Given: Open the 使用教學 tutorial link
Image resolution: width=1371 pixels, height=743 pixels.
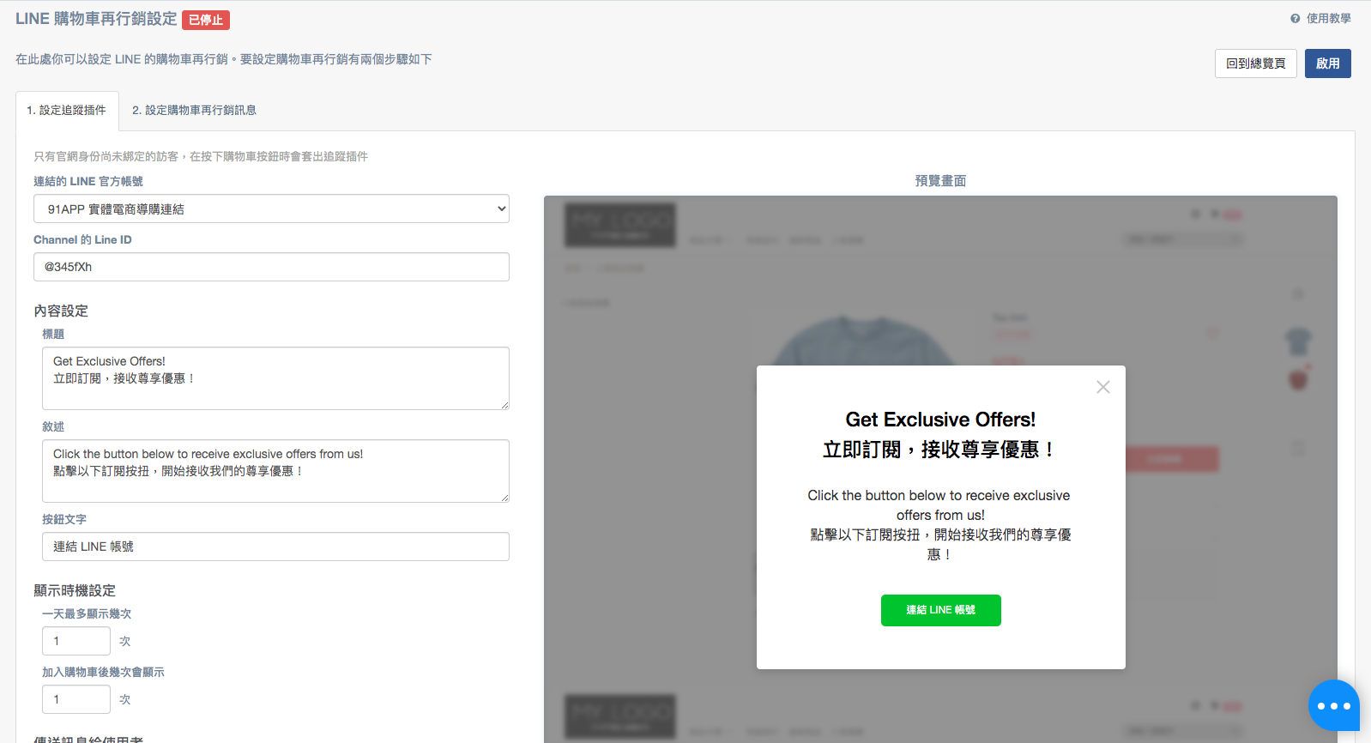Looking at the screenshot, I should 1328,18.
